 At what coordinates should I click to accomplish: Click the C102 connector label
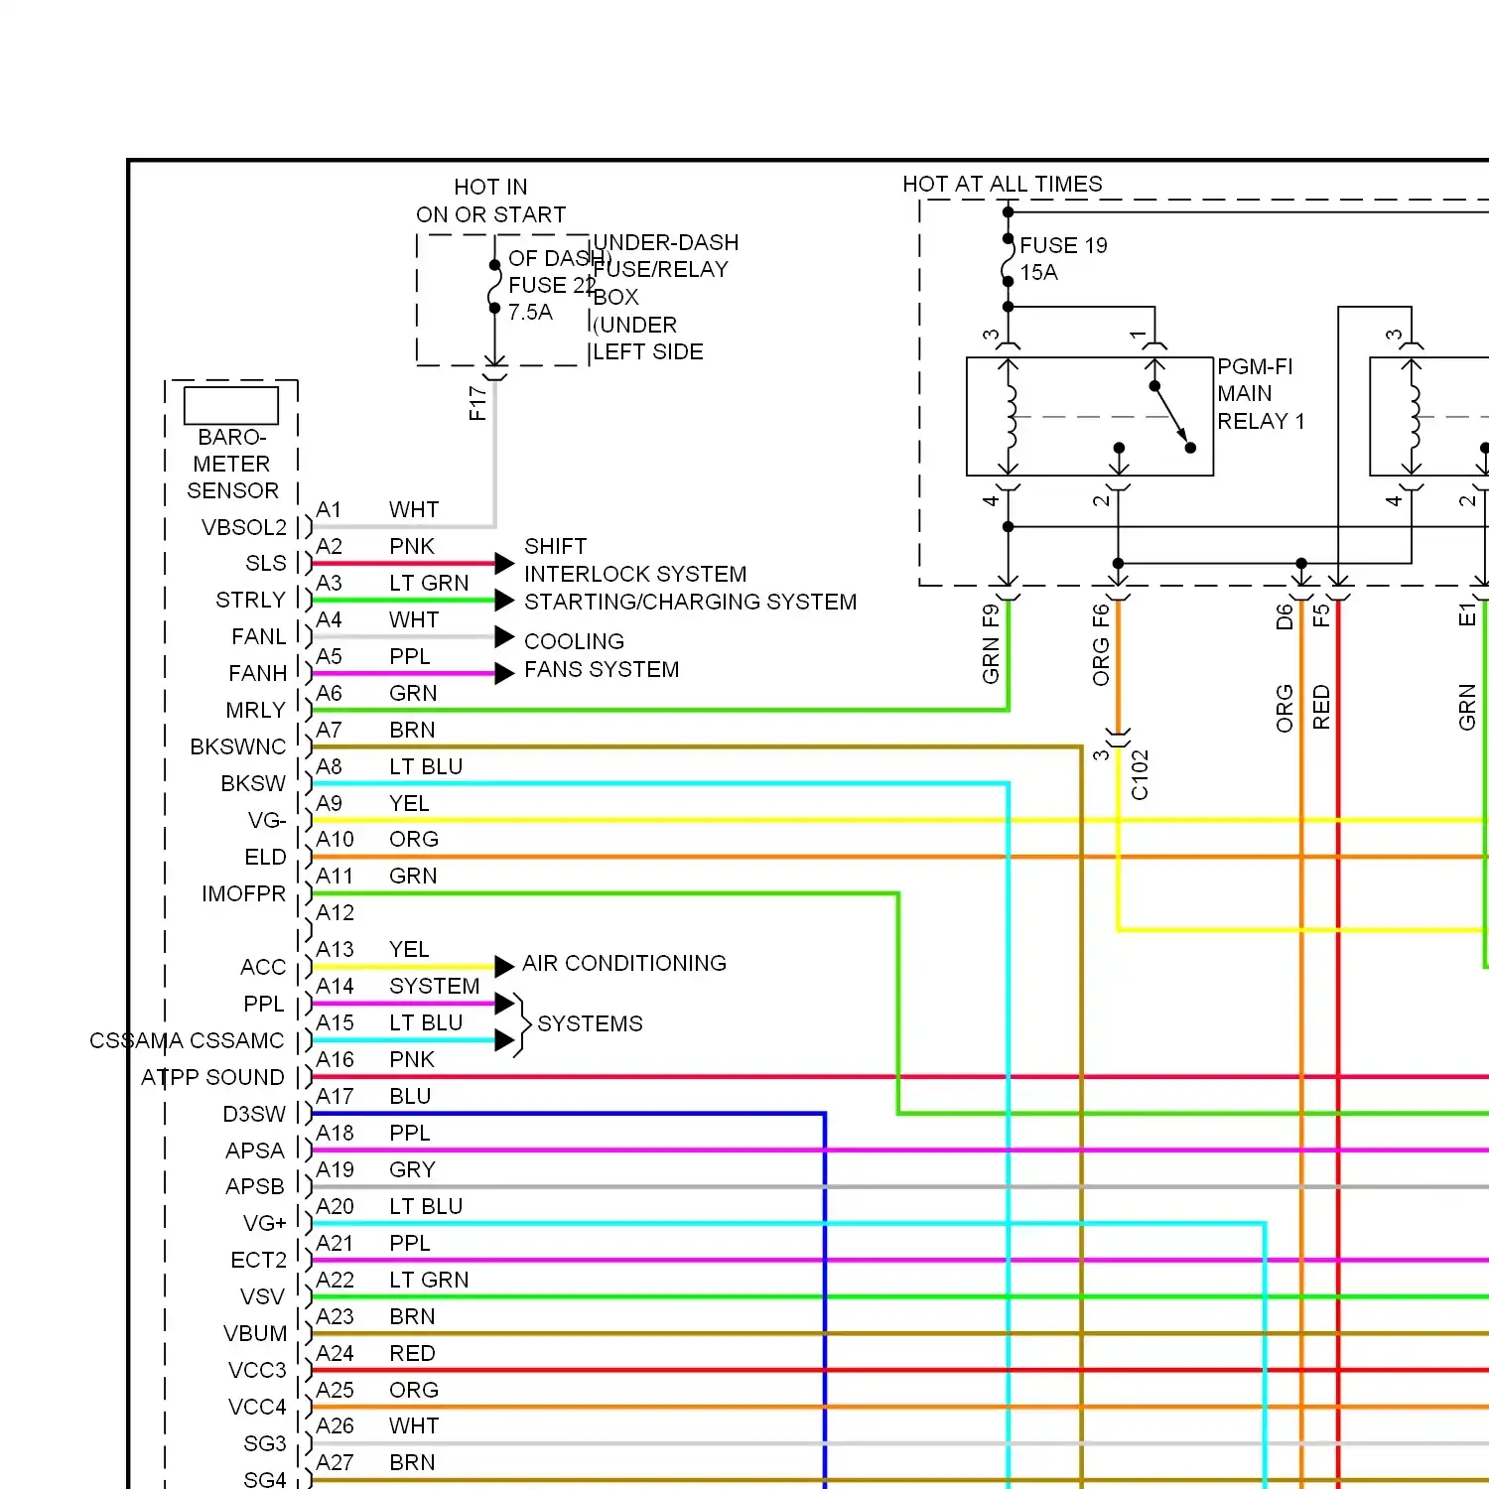(x=1140, y=774)
